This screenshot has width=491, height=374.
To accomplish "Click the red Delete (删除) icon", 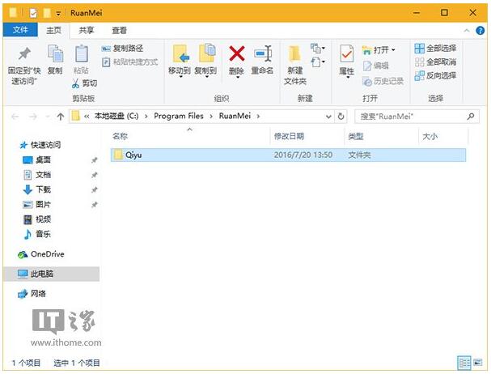I will click(237, 53).
